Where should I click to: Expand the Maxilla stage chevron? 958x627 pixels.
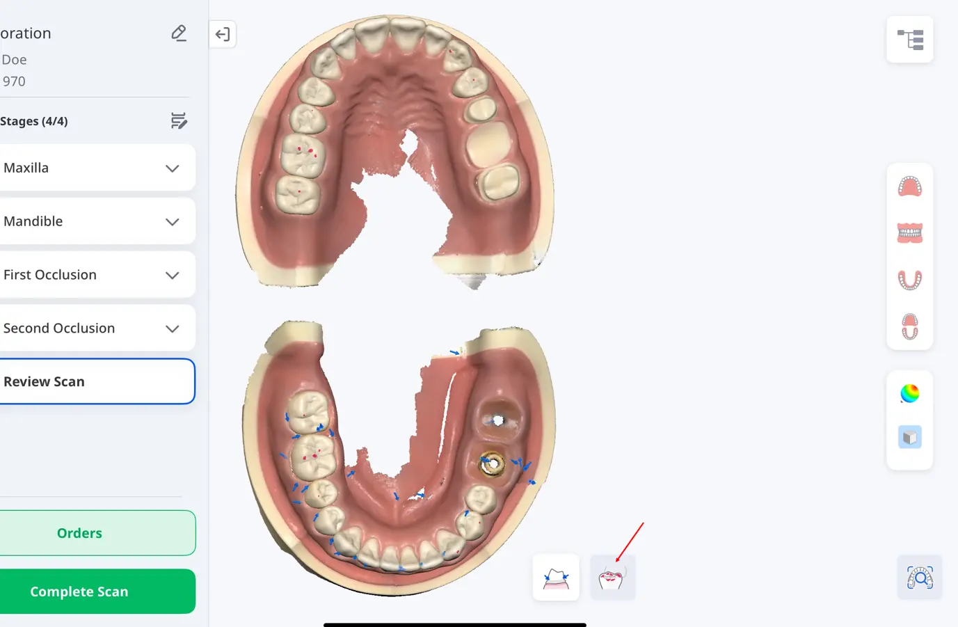173,168
